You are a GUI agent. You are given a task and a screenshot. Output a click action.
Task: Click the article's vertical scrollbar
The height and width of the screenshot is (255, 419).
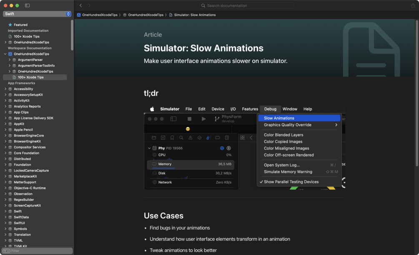(417, 93)
